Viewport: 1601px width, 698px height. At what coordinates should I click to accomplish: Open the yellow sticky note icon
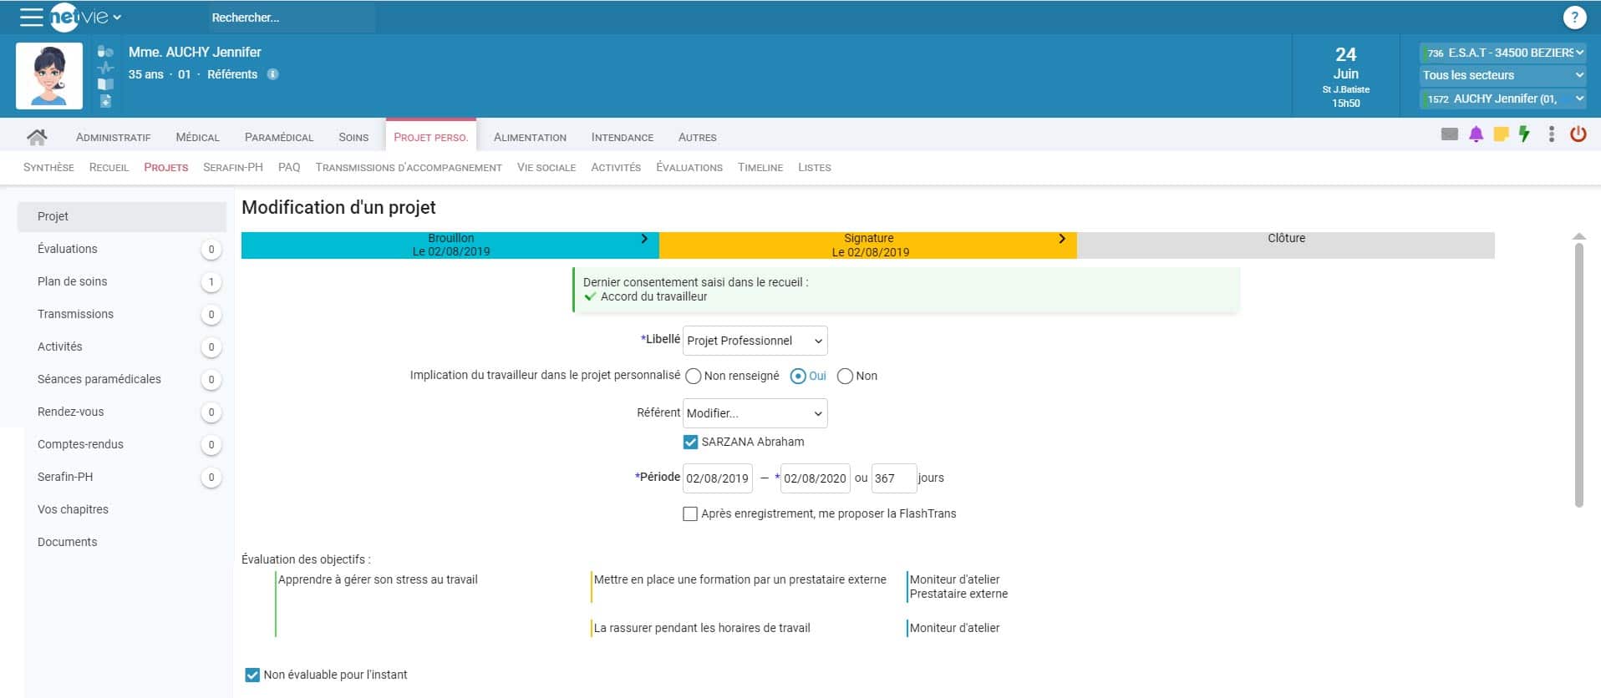1501,134
